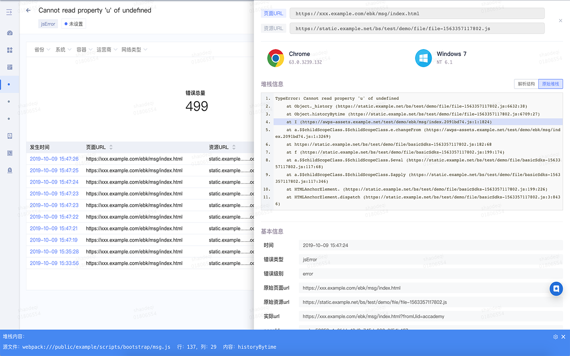Open the terminal console icon in sidebar

pos(10,153)
